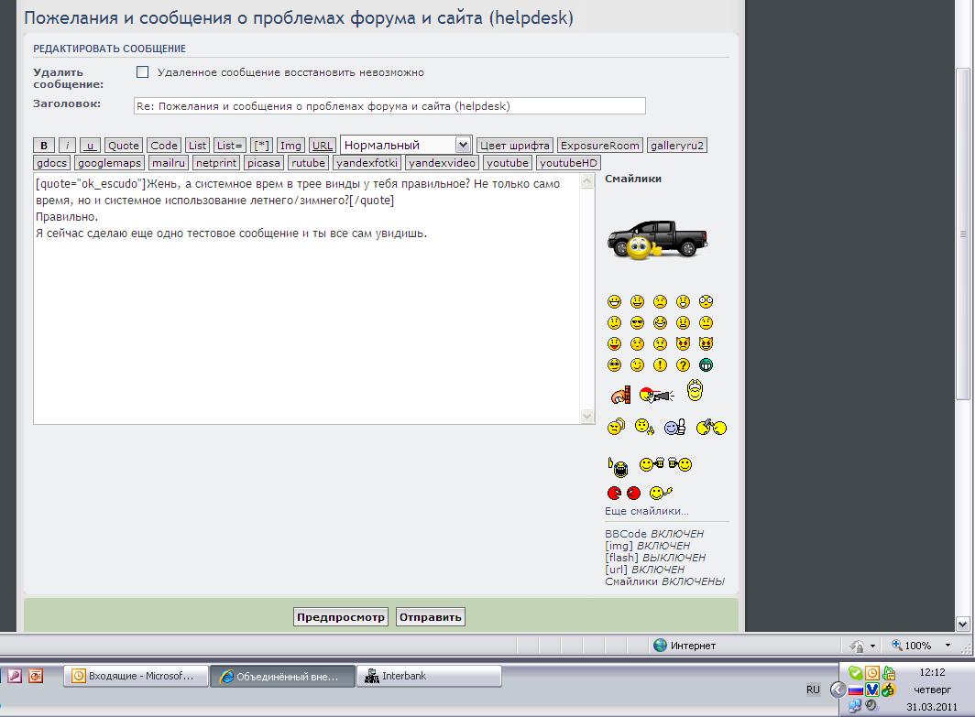Insert the sunglasses cool smiley
Viewport: 975px width, 717px height.
637,323
